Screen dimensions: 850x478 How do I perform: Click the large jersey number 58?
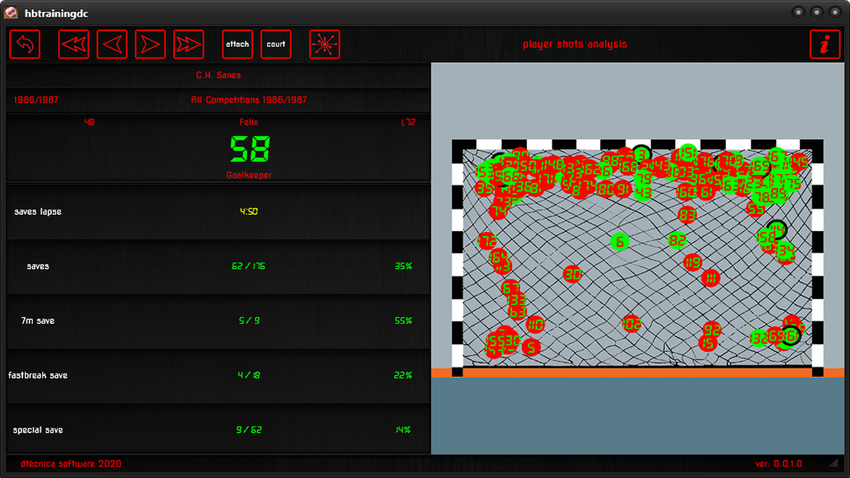tap(250, 149)
